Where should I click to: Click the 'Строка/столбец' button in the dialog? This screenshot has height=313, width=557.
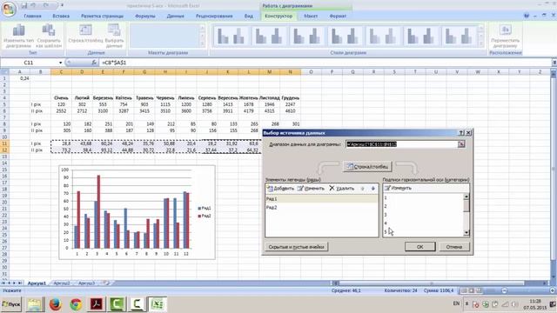(x=367, y=166)
